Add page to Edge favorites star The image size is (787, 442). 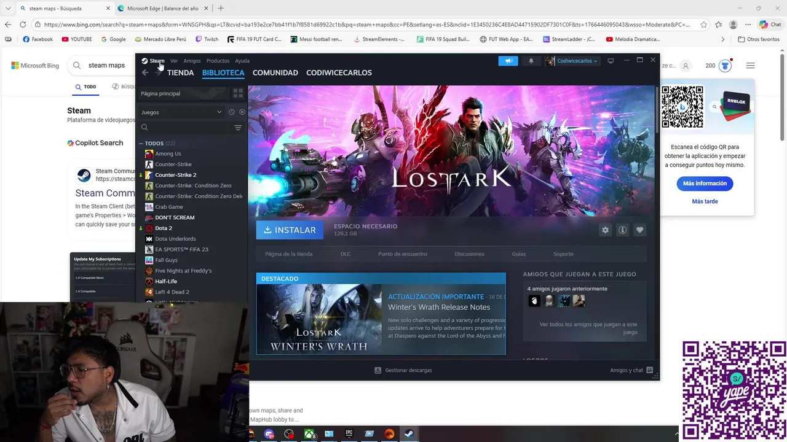[x=703, y=25]
